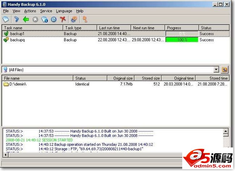Open the Service menu
Viewport: 235px width, 171px height.
coord(46,11)
